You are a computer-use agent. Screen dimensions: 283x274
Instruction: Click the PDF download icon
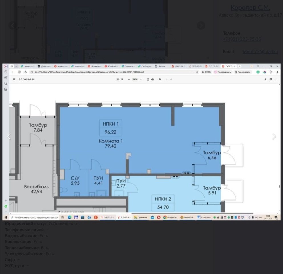pyautogui.click(x=266, y=79)
